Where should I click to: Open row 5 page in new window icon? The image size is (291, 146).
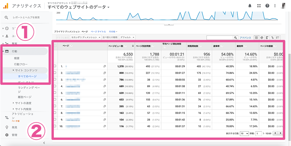coord(104,93)
